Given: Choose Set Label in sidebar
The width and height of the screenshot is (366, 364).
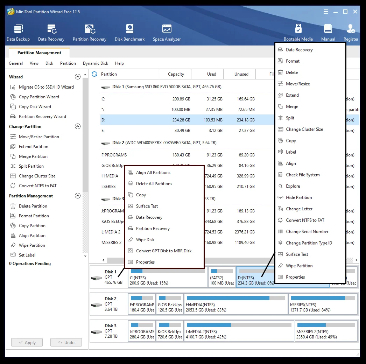Looking at the screenshot, I should (23, 255).
